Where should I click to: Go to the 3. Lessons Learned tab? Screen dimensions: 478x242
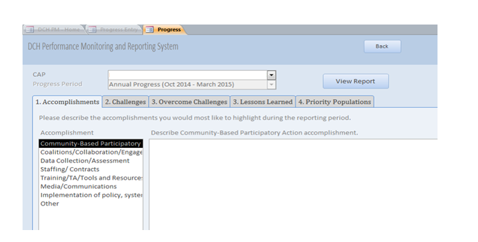click(x=263, y=101)
